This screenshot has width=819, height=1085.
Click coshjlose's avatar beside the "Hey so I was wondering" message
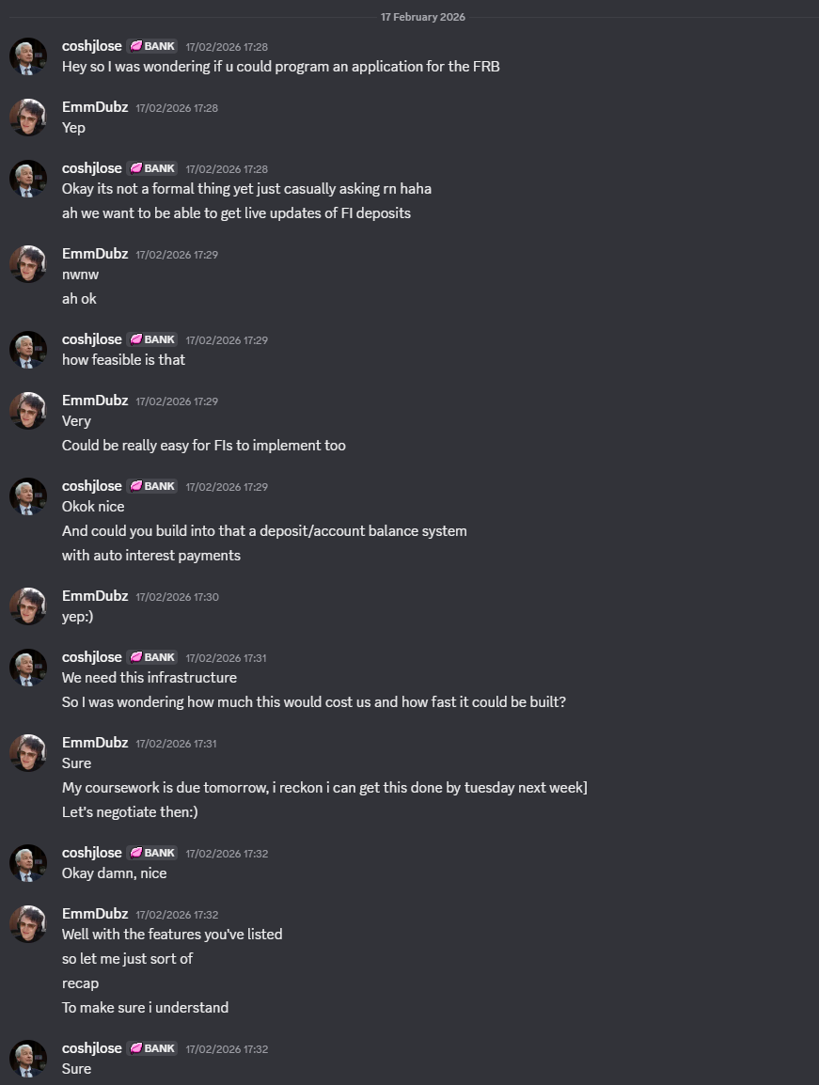click(28, 56)
